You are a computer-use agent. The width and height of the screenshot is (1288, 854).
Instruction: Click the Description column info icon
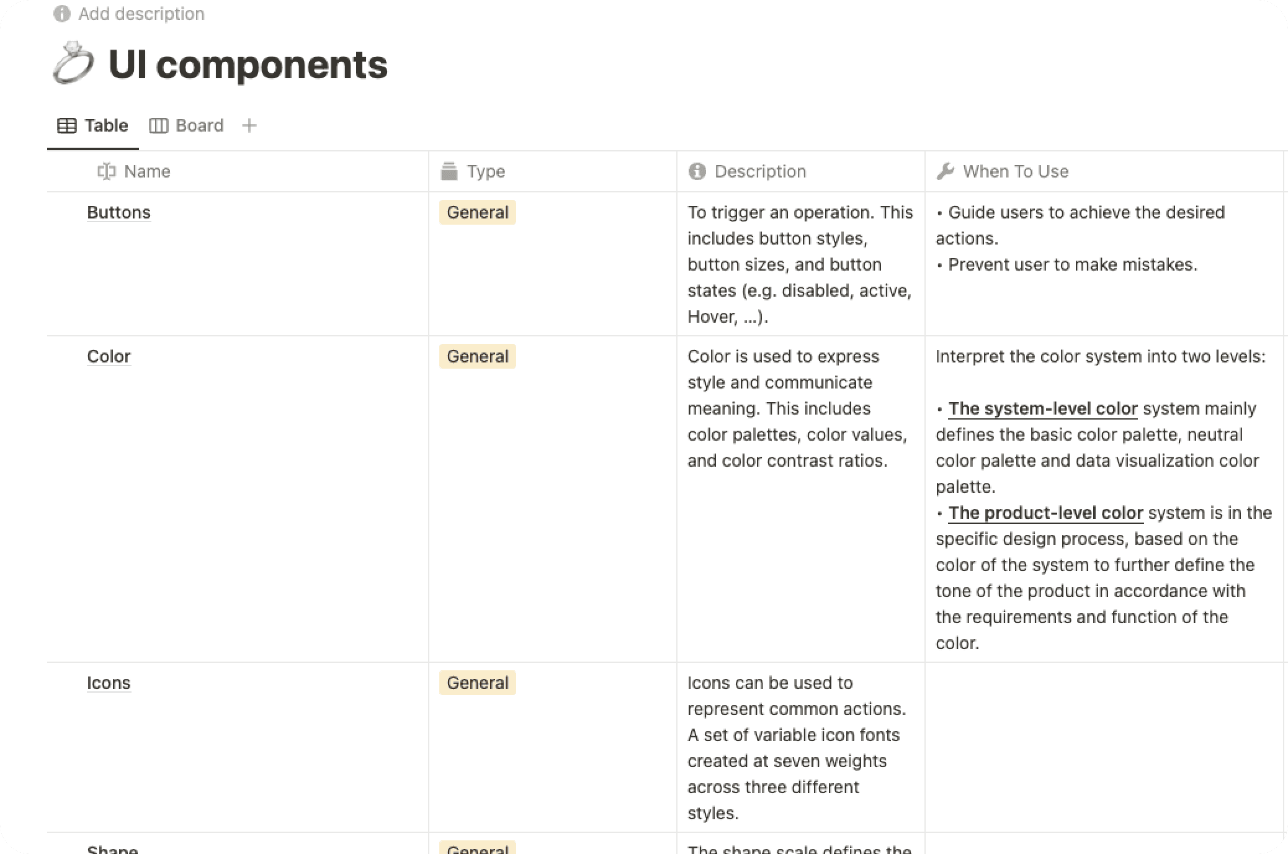click(697, 171)
